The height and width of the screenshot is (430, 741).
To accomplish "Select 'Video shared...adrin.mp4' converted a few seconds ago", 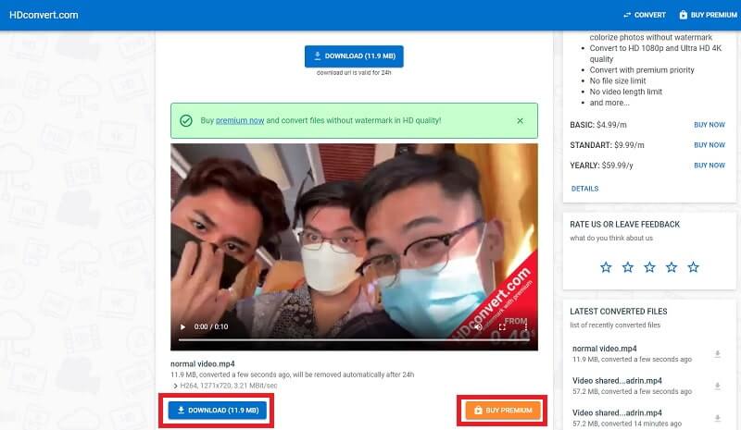I will pyautogui.click(x=617, y=381).
